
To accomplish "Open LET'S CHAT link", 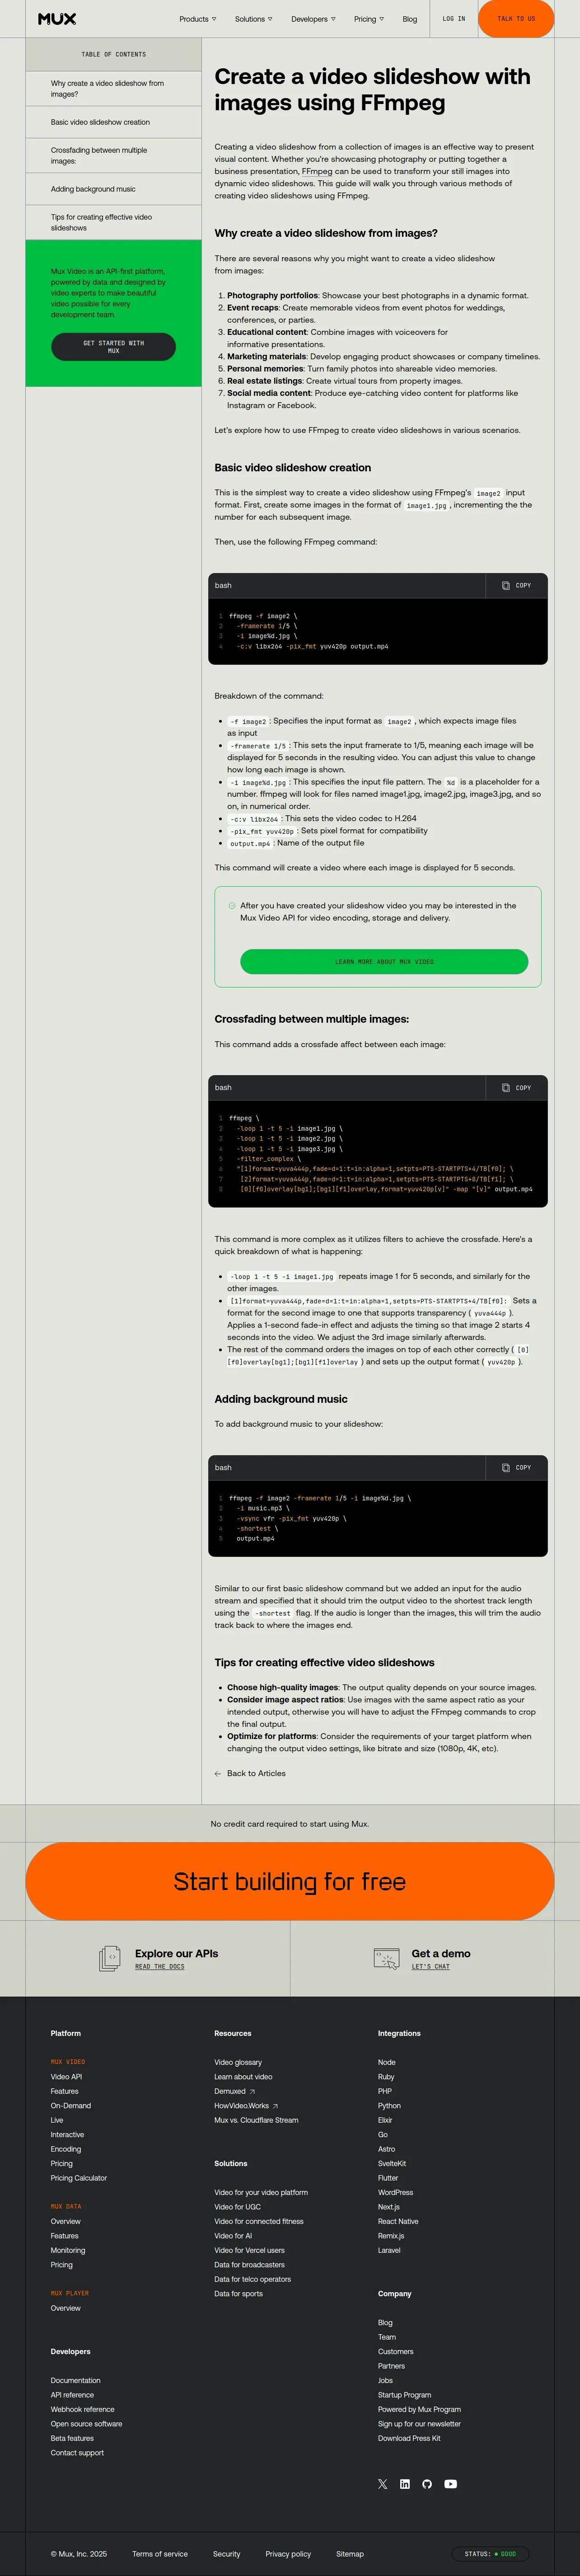I will point(431,1966).
